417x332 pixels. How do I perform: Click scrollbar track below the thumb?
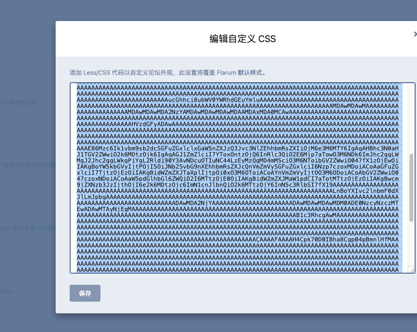click(x=411, y=243)
